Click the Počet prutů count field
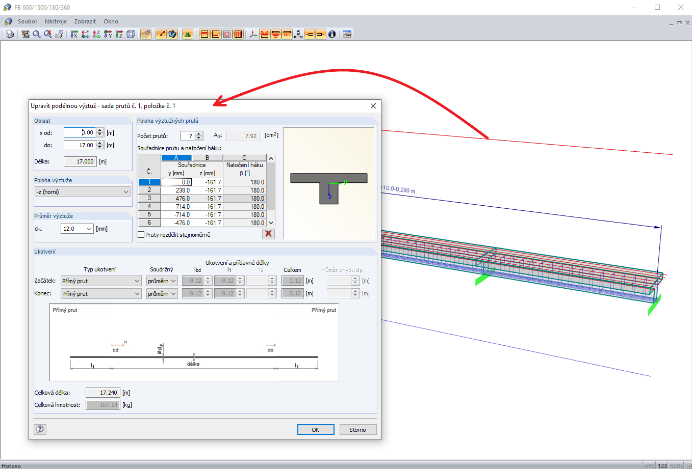Viewport: 692px width, 469px height. 188,136
